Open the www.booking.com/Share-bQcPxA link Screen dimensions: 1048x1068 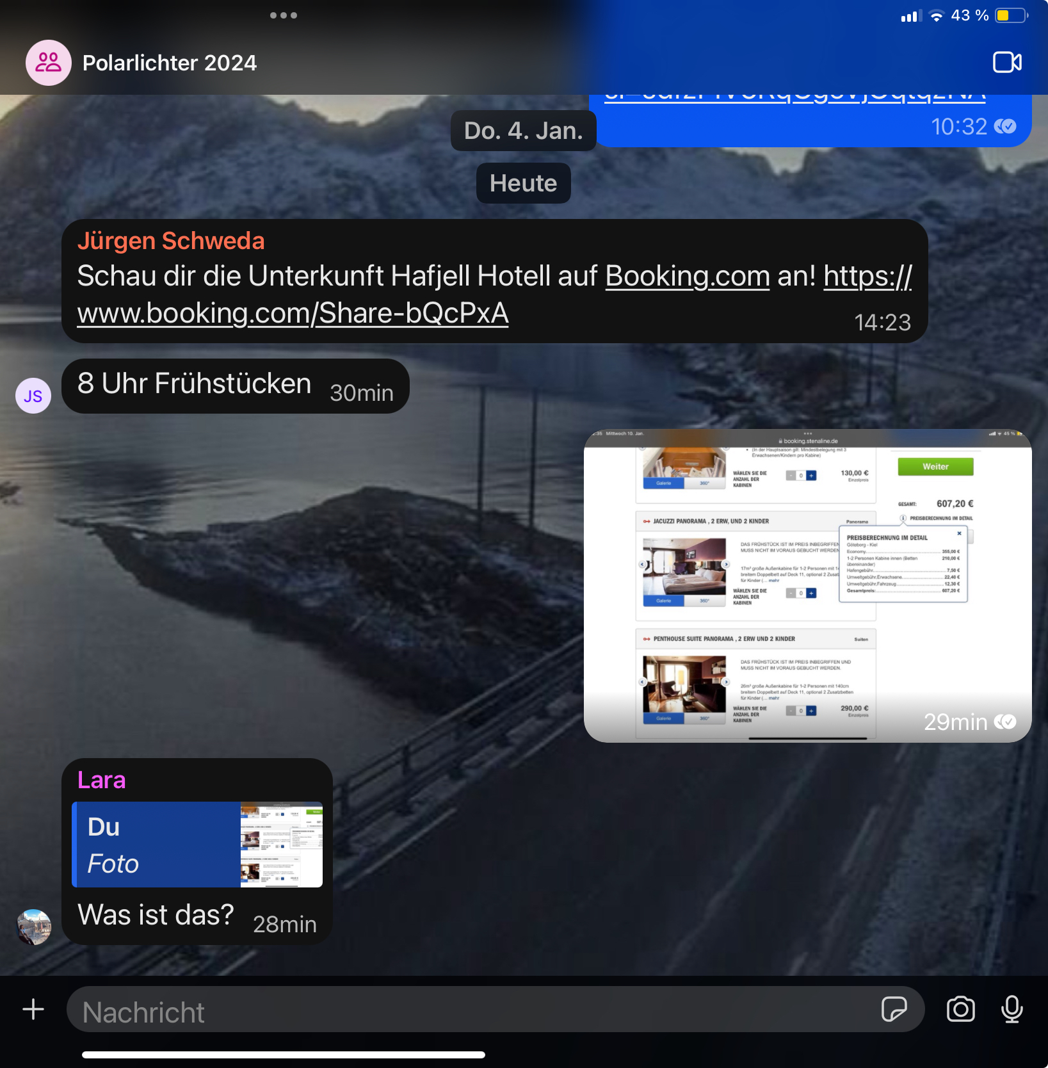point(293,314)
